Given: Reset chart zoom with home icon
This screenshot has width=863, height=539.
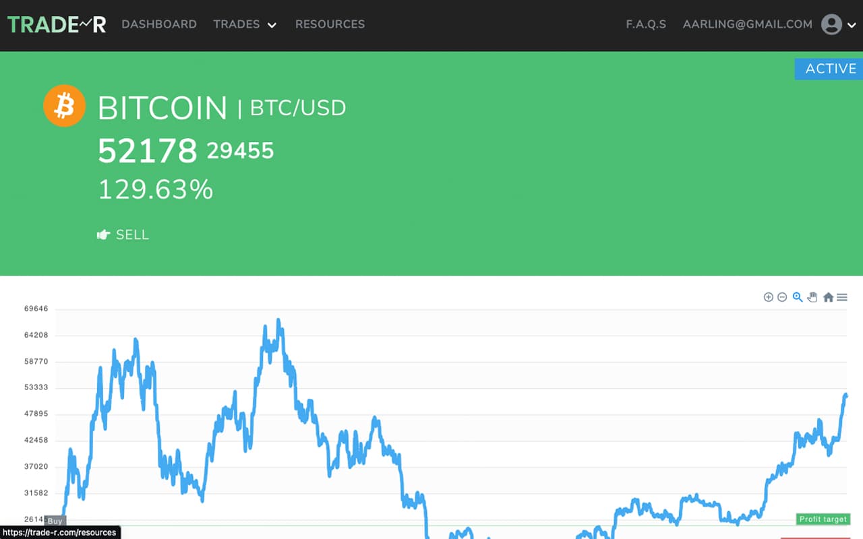Looking at the screenshot, I should tap(828, 297).
